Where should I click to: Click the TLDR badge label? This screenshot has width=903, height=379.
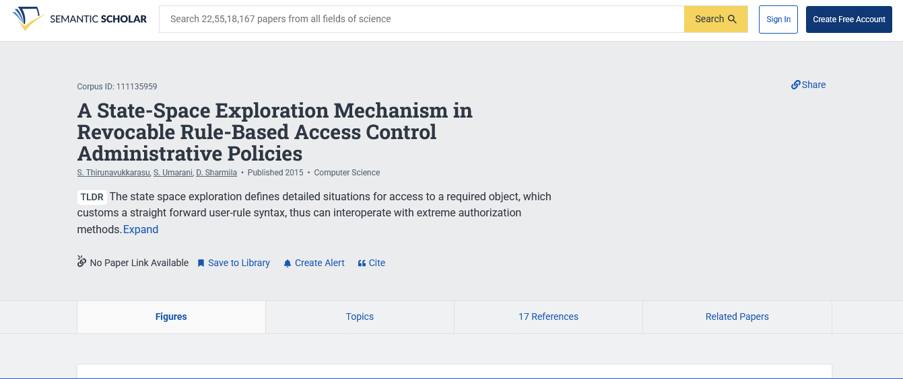click(x=92, y=197)
